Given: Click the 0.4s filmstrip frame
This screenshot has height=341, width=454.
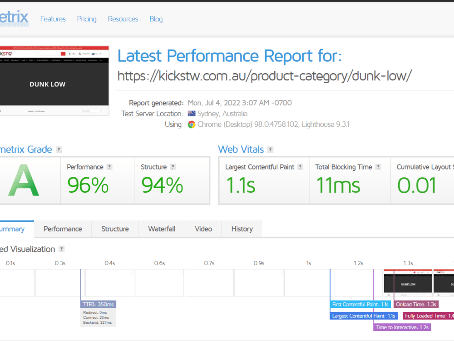Looking at the screenshot, I should click(110, 283).
